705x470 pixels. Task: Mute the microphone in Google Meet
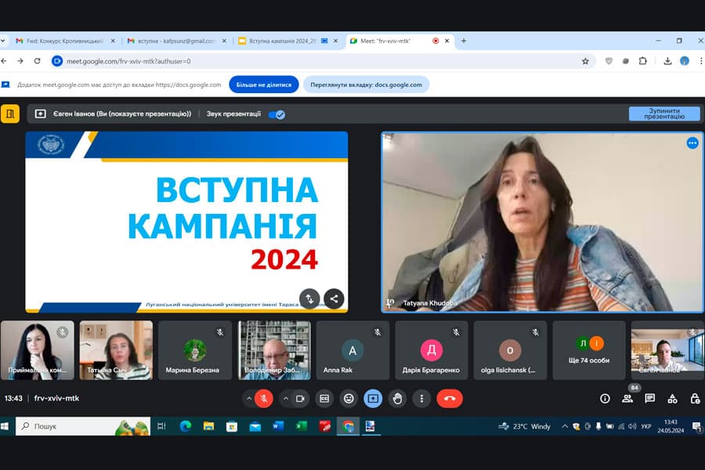[262, 398]
